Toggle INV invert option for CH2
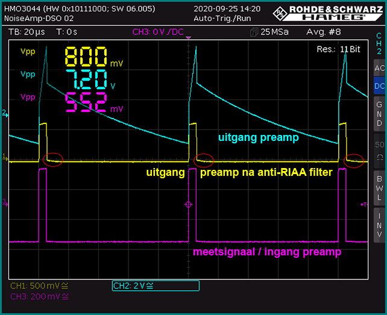387x315 pixels. click(379, 225)
